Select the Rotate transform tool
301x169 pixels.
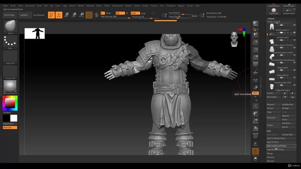[x=81, y=15]
